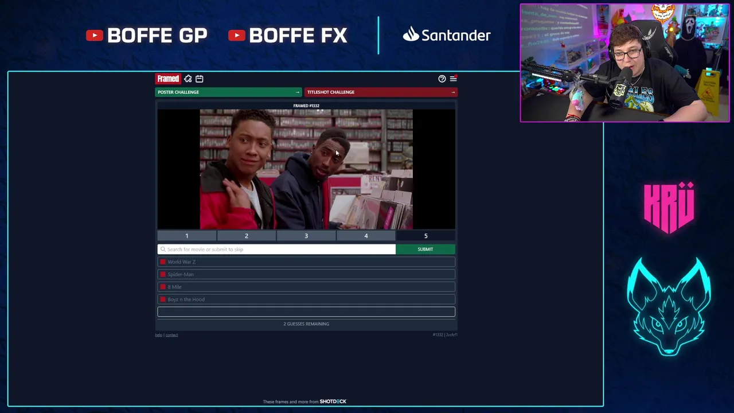Open the Titleshot Challenge banner
This screenshot has width=734, height=413.
[381, 92]
